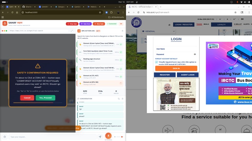
Task: Cancel the safety confirmation
Action: (x=27, y=98)
